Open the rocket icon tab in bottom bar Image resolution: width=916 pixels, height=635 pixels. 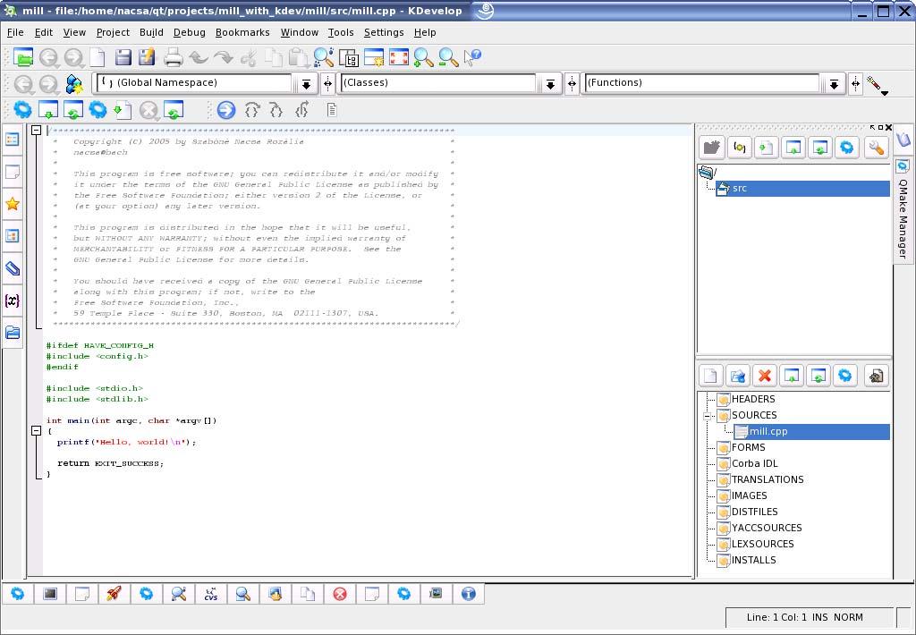click(x=114, y=594)
